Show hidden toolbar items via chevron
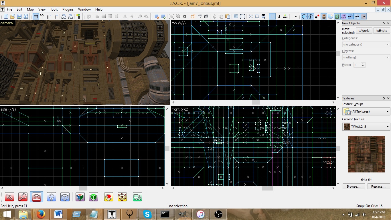 click(296, 16)
